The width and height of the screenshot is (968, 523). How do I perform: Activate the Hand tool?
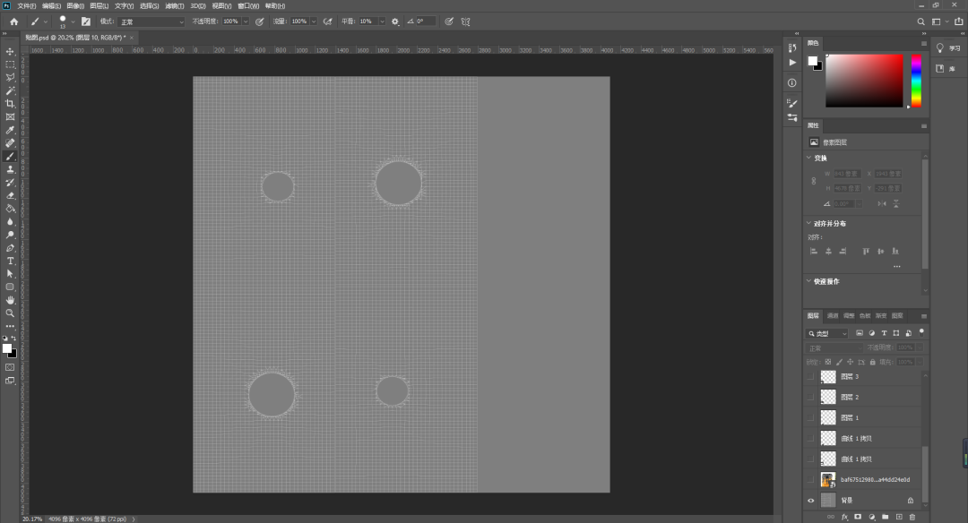pos(10,300)
